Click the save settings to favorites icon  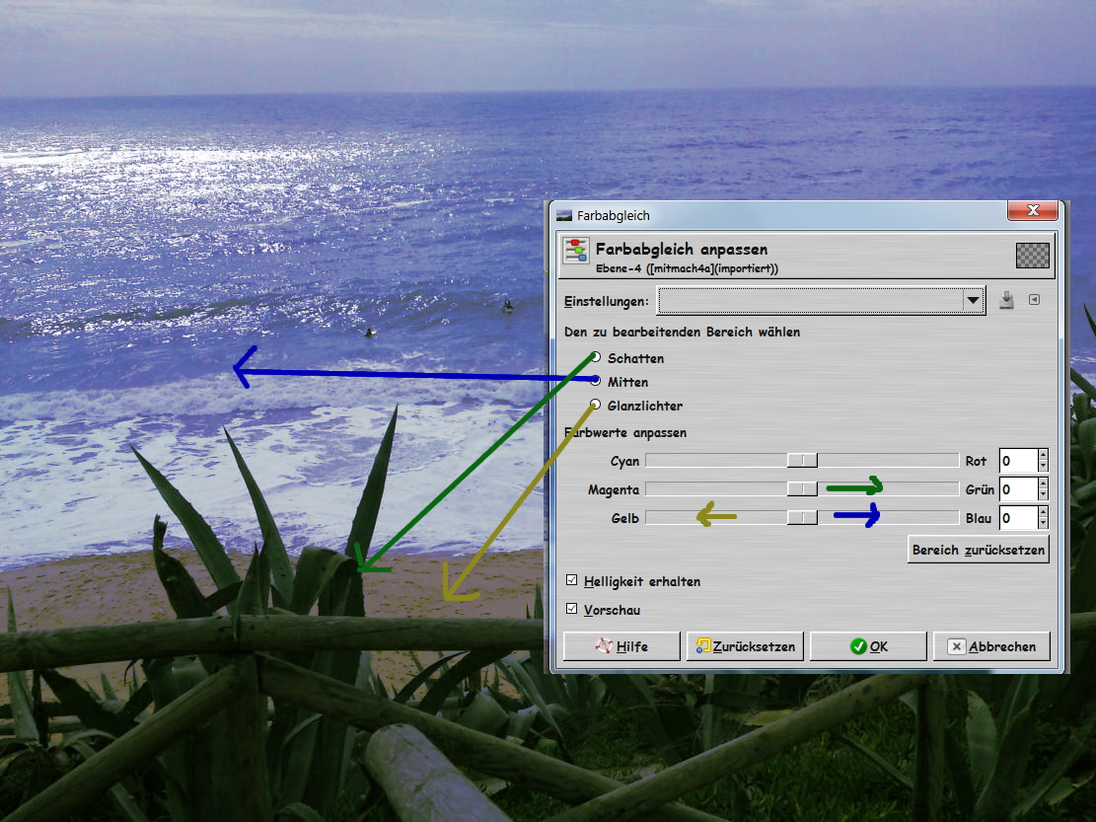1006,300
